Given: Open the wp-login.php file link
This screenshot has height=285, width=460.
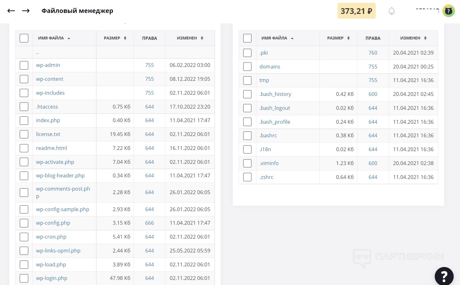Looking at the screenshot, I should 51,278.
